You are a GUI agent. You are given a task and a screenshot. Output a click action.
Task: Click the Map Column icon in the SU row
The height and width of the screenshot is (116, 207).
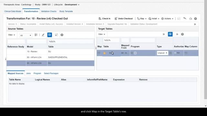[186, 53]
